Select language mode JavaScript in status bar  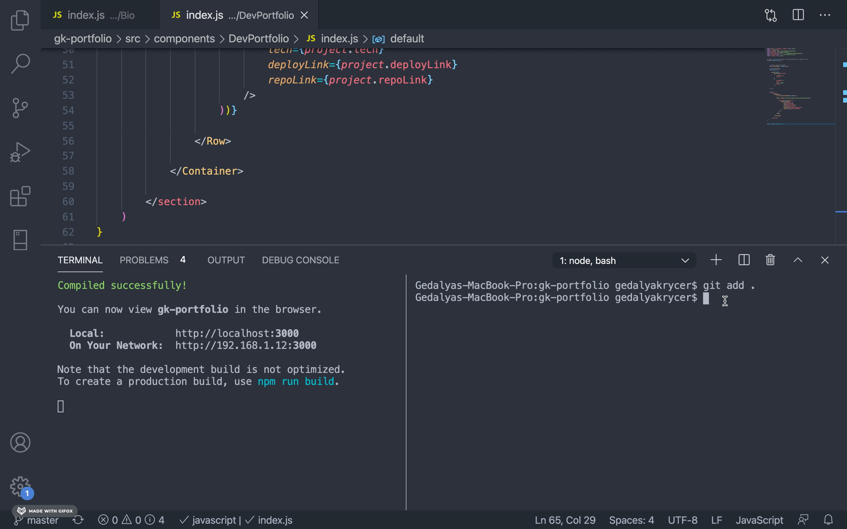pyautogui.click(x=759, y=520)
